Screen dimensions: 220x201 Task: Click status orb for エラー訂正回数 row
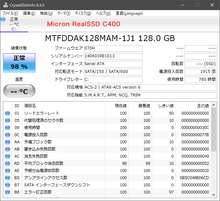pos(8,192)
